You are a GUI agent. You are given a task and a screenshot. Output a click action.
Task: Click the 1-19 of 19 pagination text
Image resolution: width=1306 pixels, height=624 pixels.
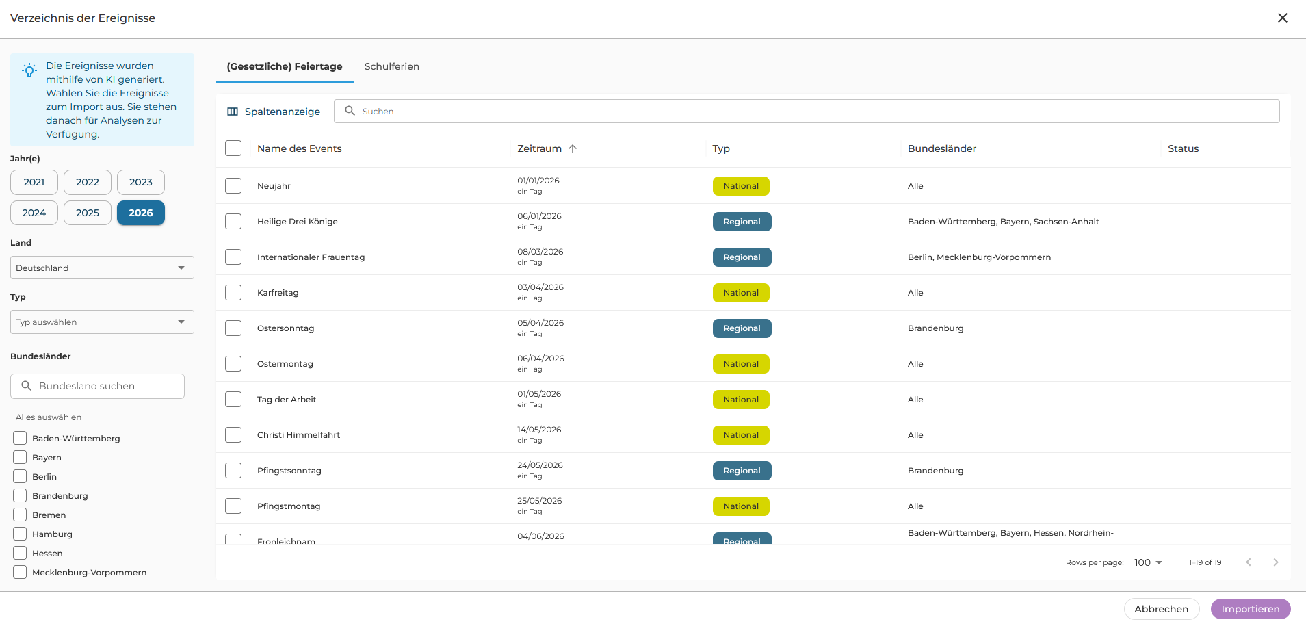[x=1205, y=562]
